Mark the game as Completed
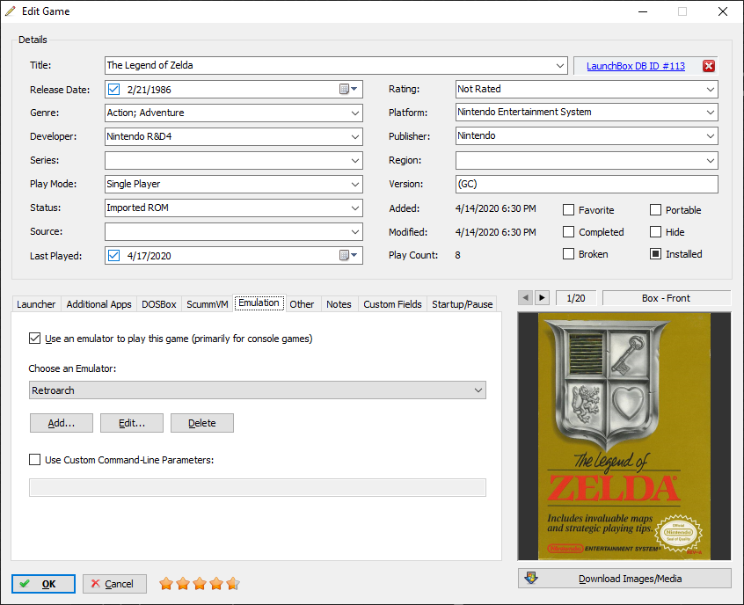 coord(568,231)
